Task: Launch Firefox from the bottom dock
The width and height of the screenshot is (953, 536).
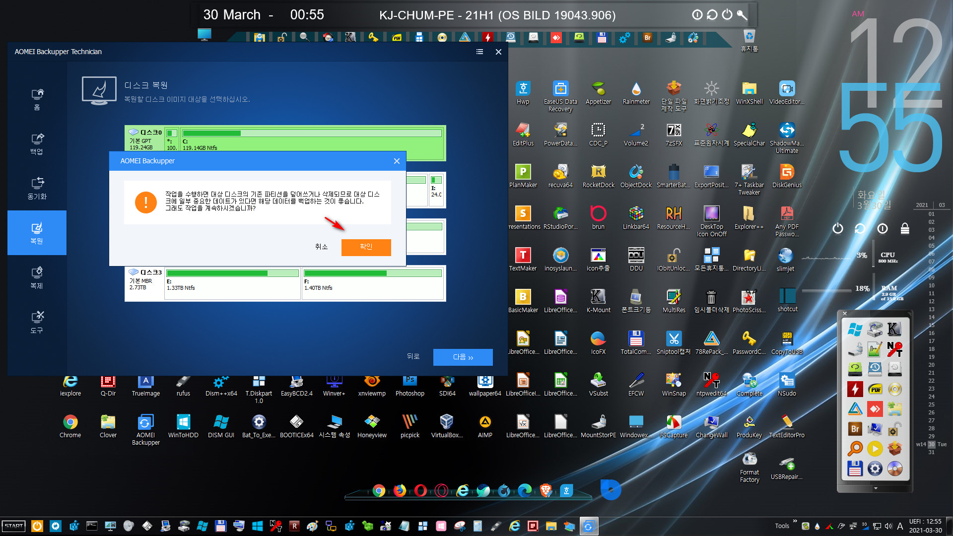Action: [400, 490]
